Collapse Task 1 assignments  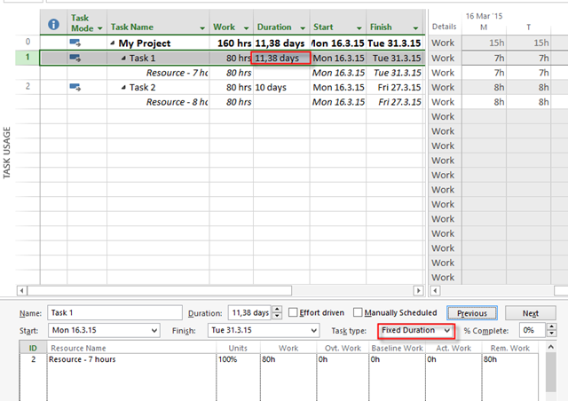123,59
